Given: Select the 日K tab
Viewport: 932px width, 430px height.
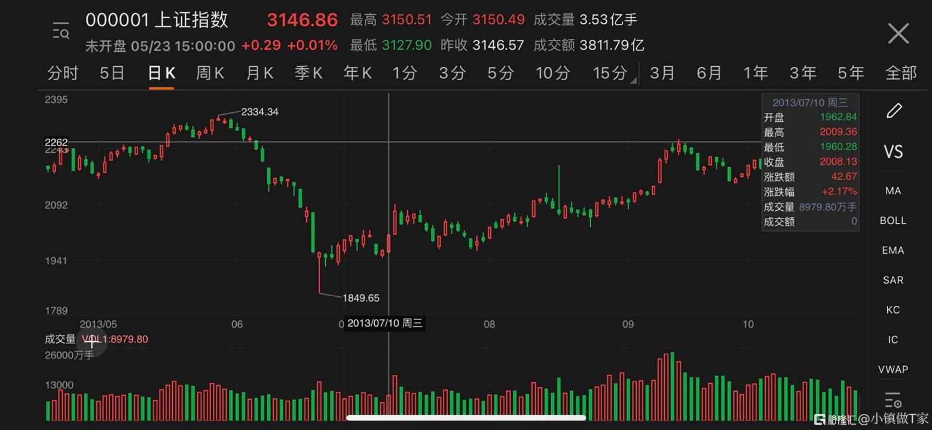Looking at the screenshot, I should pyautogui.click(x=161, y=73).
